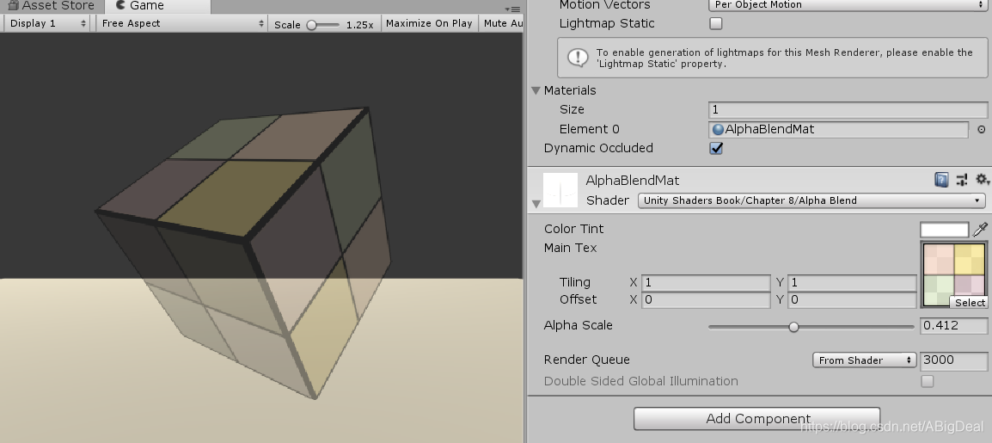Collapse the AlphaBlendMat material foldout

click(x=536, y=204)
